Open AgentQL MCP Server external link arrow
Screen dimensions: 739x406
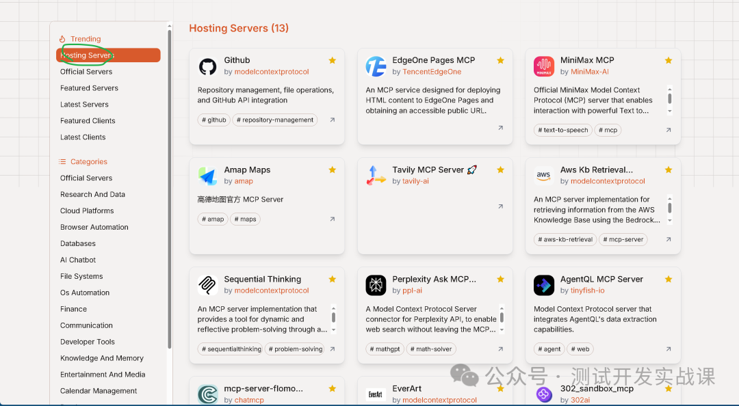coord(669,349)
